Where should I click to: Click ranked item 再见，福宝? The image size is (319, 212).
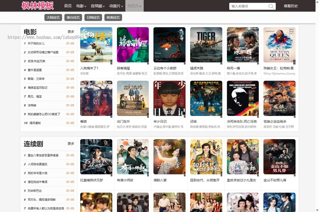(35, 96)
